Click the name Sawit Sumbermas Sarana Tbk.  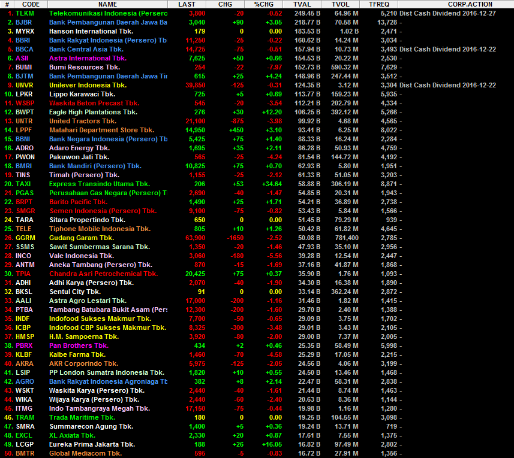point(100,247)
